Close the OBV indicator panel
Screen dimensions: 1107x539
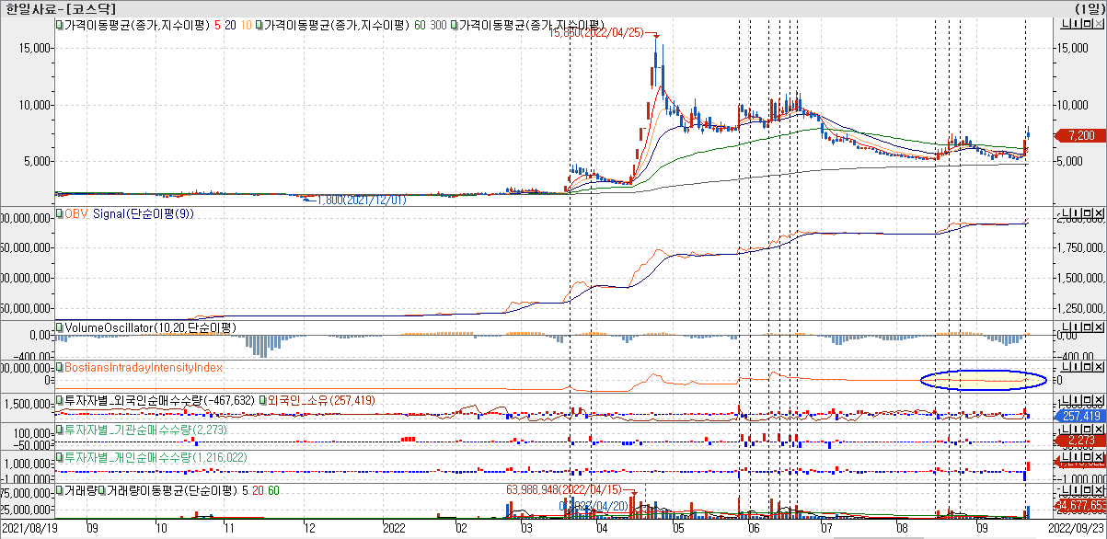(1099, 213)
